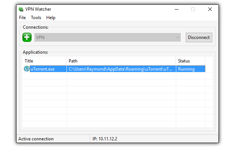Click the Active connection status bar text
Viewport: 235px width, 147px height.
click(x=36, y=139)
